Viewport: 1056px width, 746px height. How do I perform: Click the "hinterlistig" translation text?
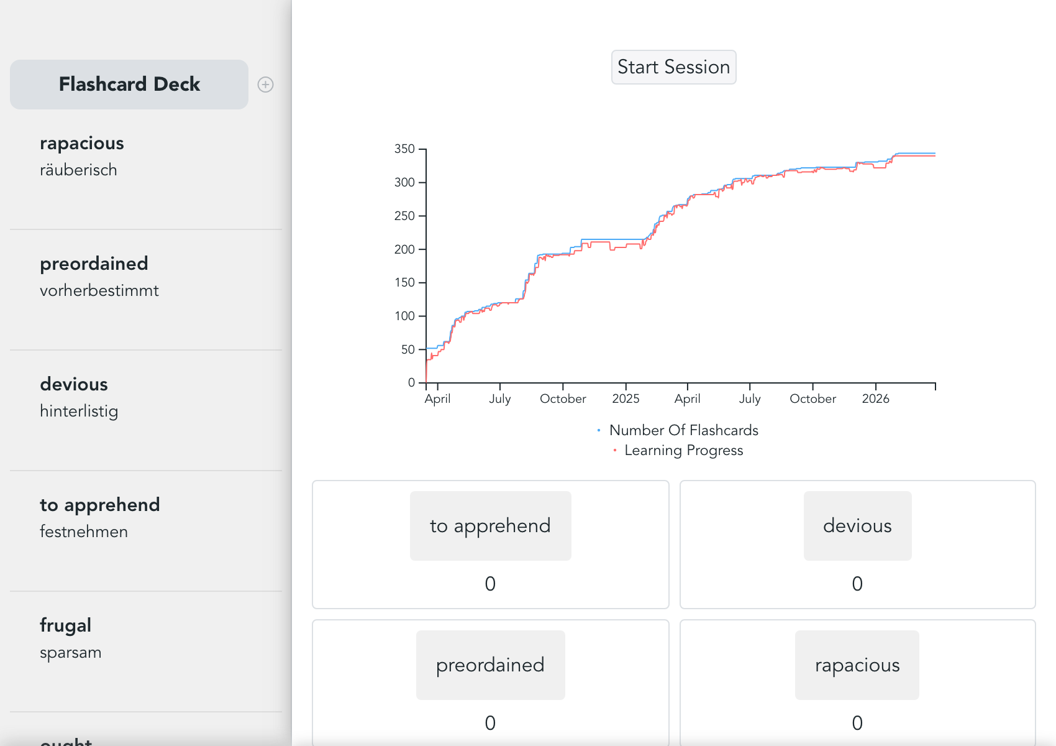coord(79,411)
